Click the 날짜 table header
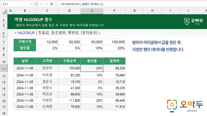 pos(25,61)
